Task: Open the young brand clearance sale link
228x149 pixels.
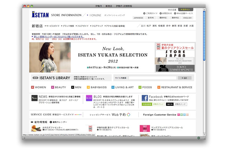Action: (167, 127)
